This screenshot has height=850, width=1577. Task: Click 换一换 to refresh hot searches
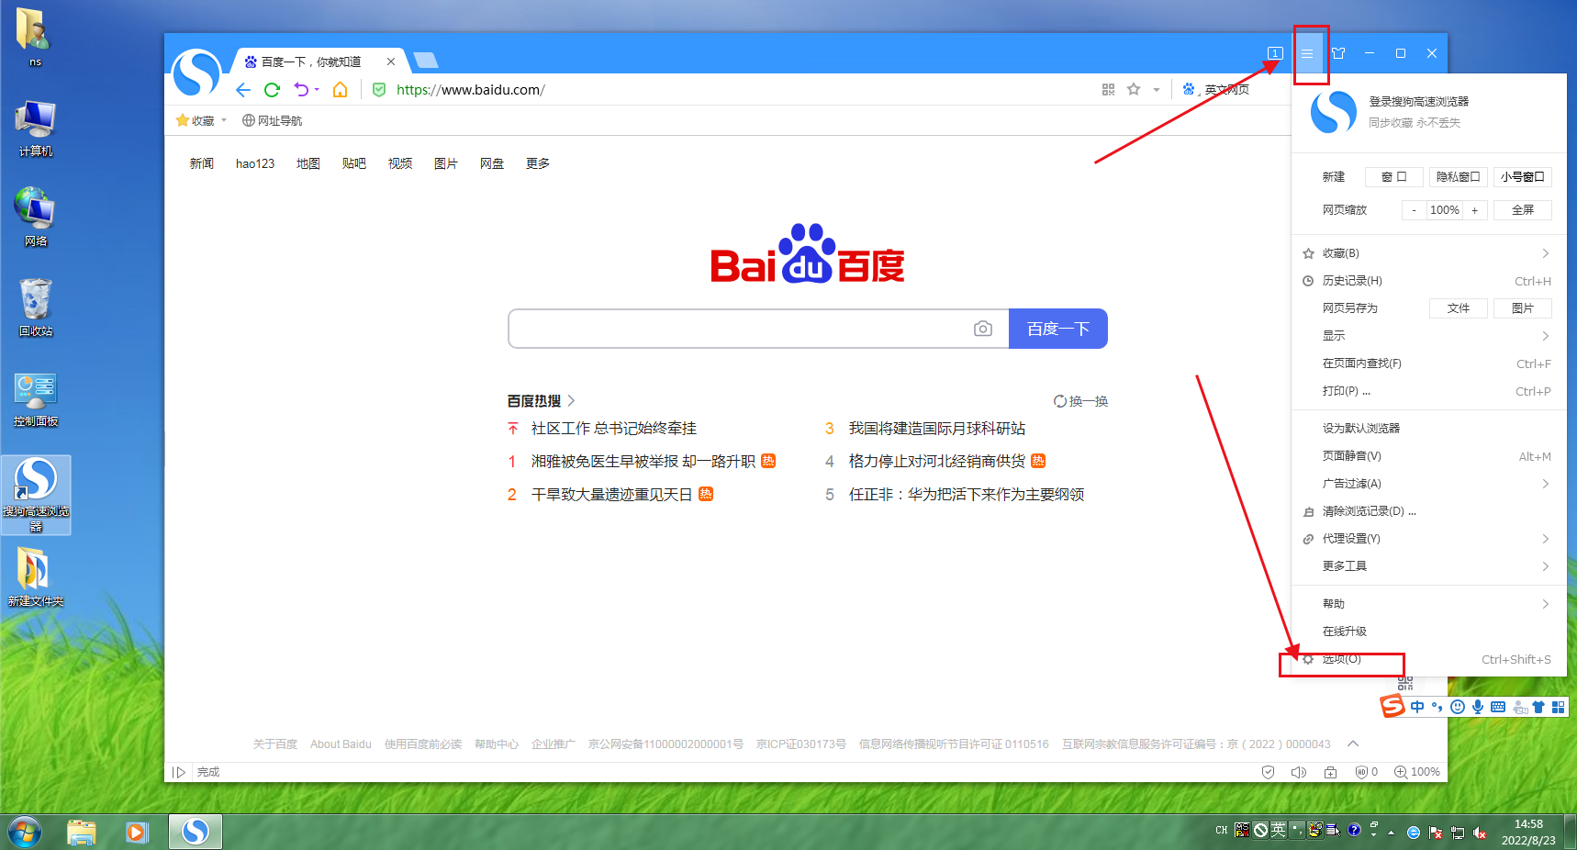[1081, 401]
